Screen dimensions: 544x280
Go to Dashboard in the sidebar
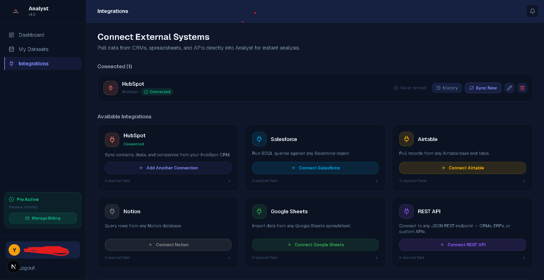point(43,35)
